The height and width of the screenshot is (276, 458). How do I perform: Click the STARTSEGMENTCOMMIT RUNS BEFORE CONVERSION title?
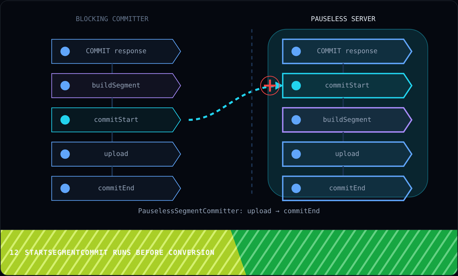(x=120, y=252)
